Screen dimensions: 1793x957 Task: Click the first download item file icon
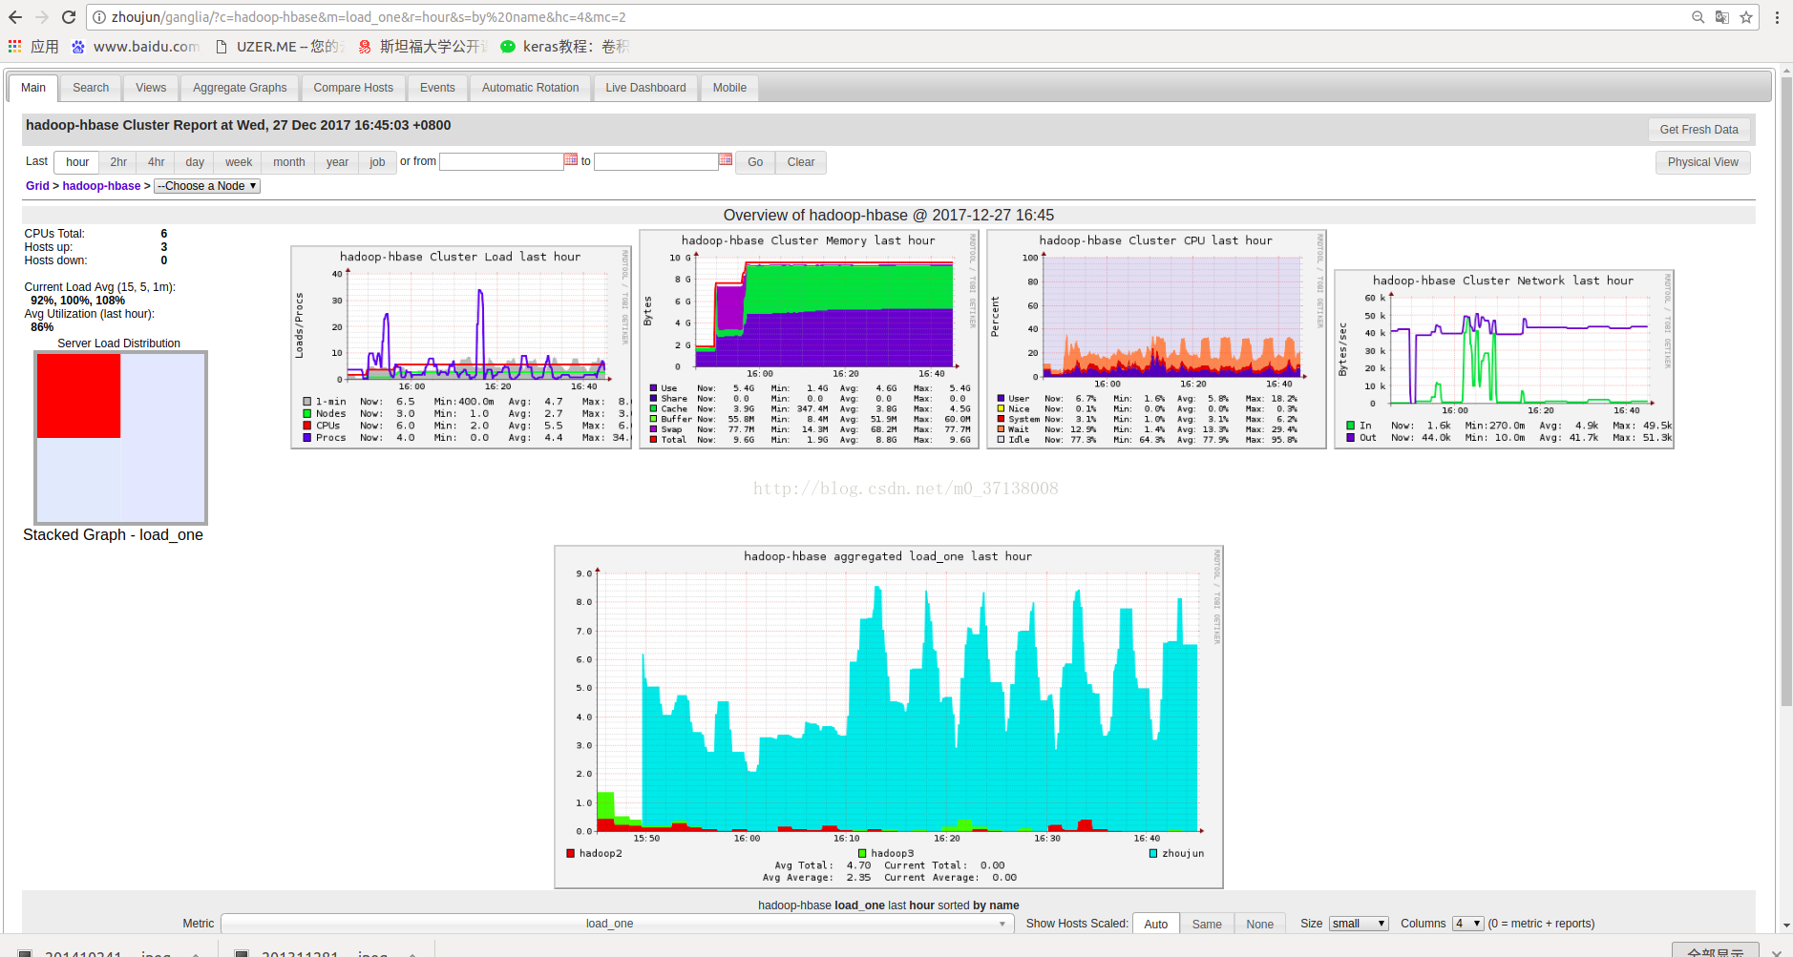coord(26,953)
